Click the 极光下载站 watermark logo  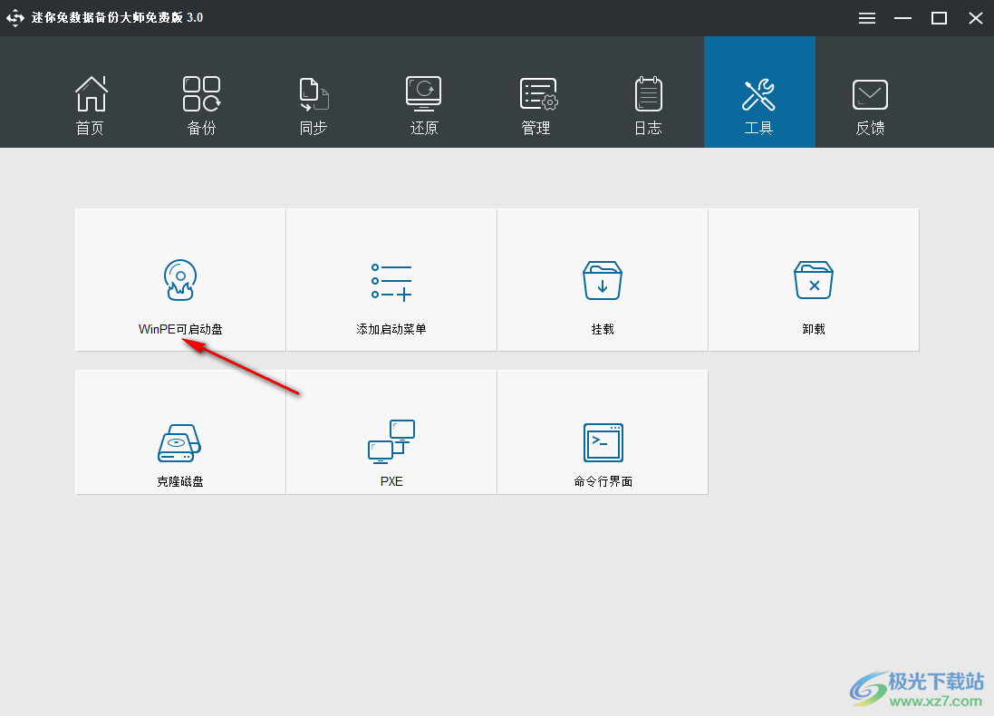click(872, 686)
